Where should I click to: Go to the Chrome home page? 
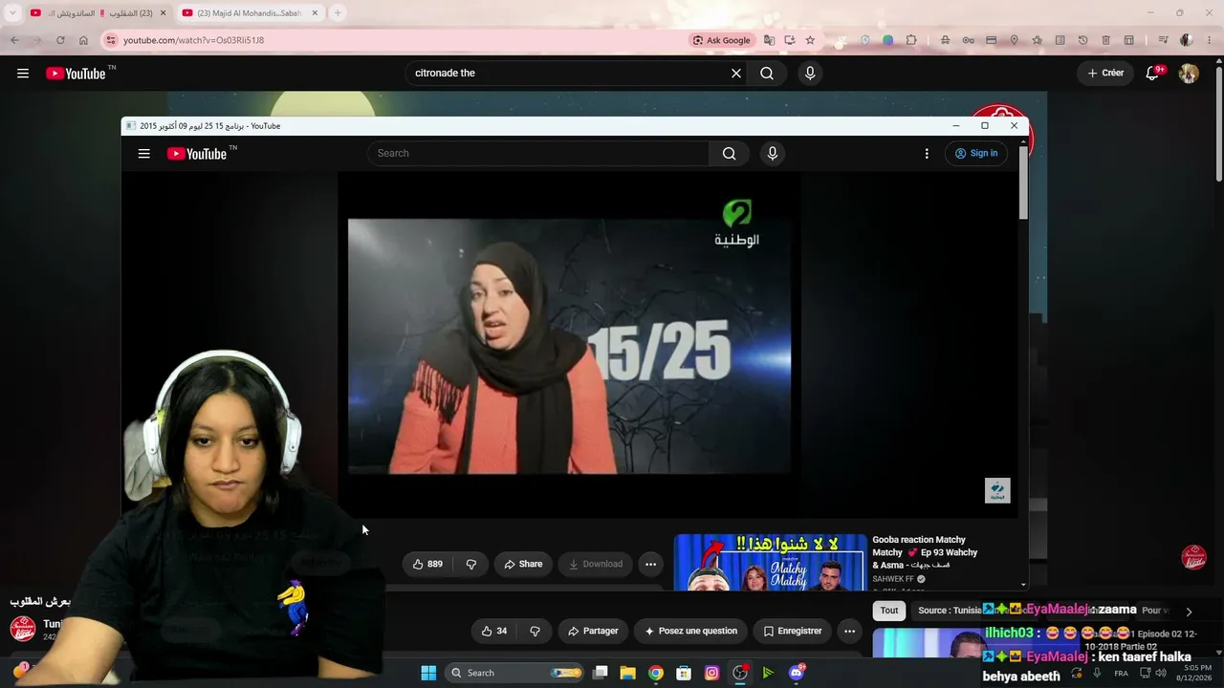click(83, 40)
